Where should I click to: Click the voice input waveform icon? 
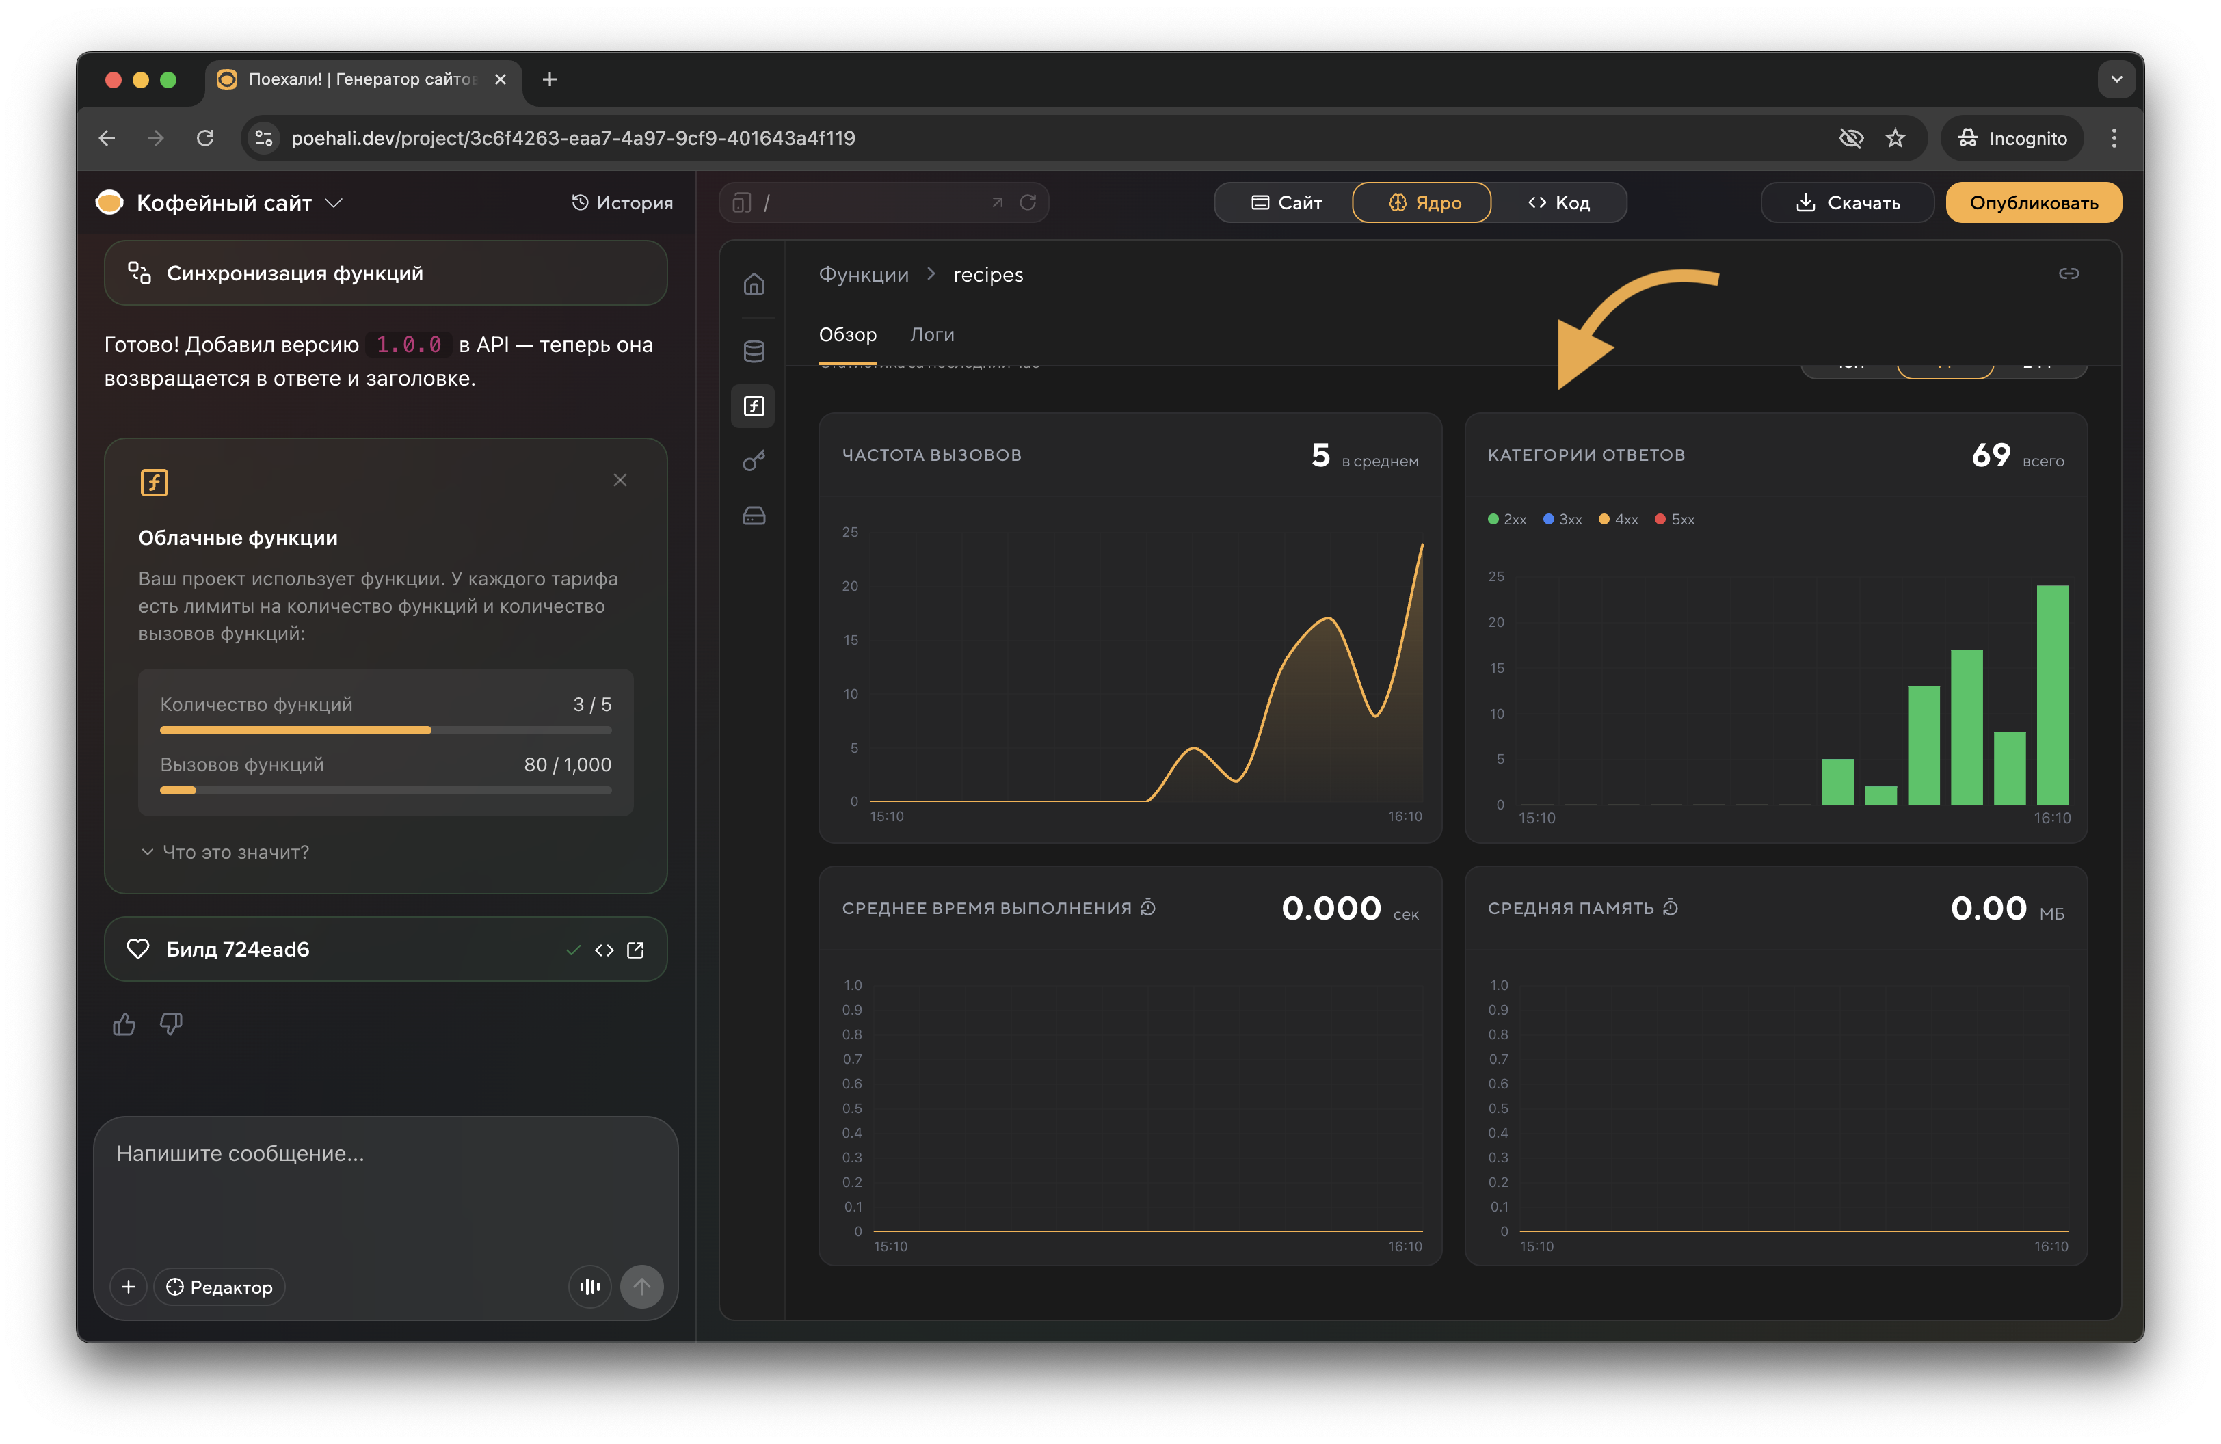point(589,1286)
